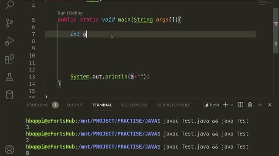Image resolution: width=279 pixels, height=156 pixels.
Task: Maximize the panel with up chevron
Action: [x=260, y=105]
